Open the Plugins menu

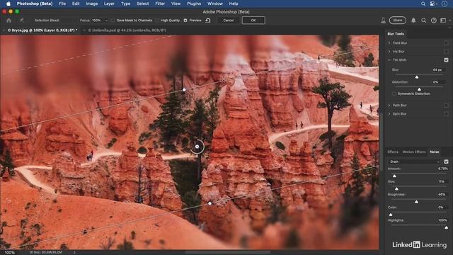point(194,4)
